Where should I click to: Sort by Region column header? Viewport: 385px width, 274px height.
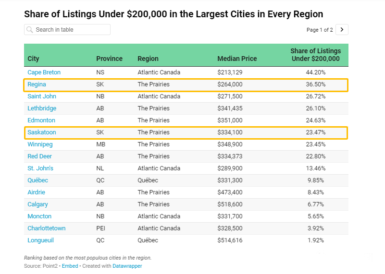tap(148, 59)
